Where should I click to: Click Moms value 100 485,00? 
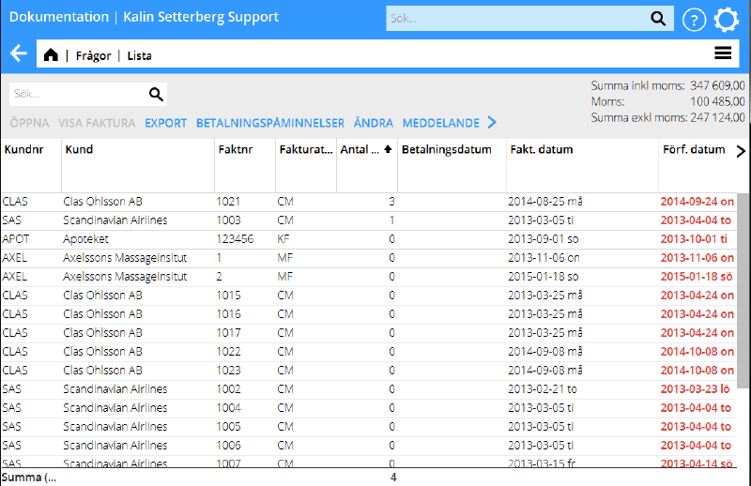point(717,101)
